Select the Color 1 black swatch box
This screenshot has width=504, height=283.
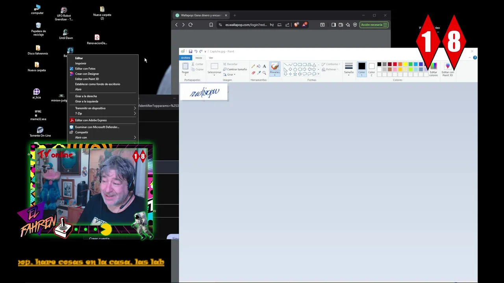click(x=361, y=68)
